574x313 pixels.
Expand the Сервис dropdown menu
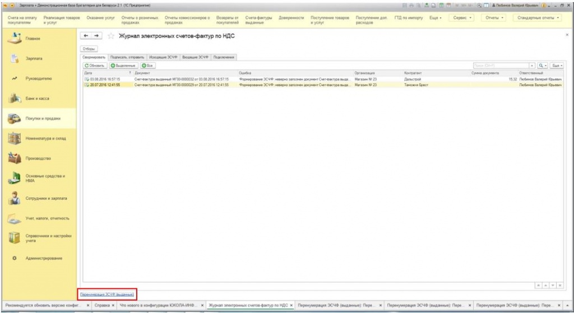[462, 17]
